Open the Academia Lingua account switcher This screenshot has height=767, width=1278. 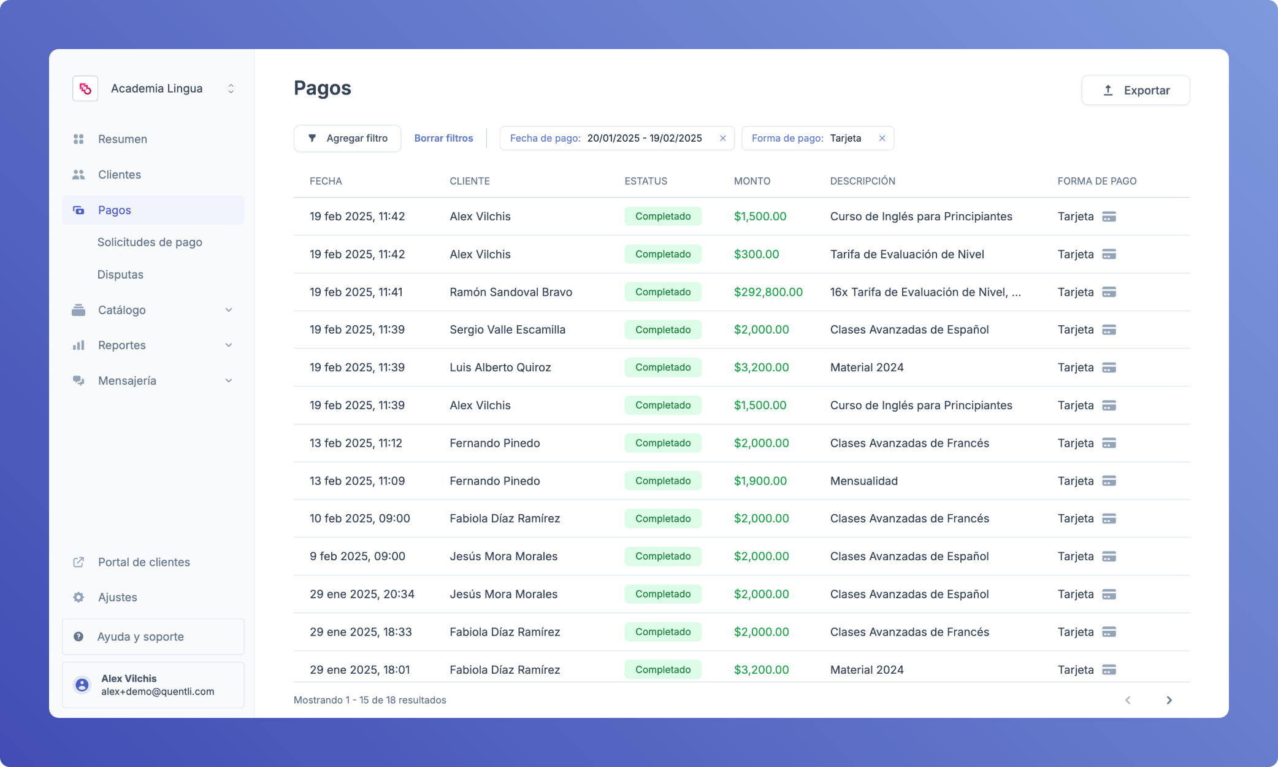231,89
